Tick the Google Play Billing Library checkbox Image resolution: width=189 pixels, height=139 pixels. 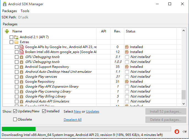coord(17,96)
